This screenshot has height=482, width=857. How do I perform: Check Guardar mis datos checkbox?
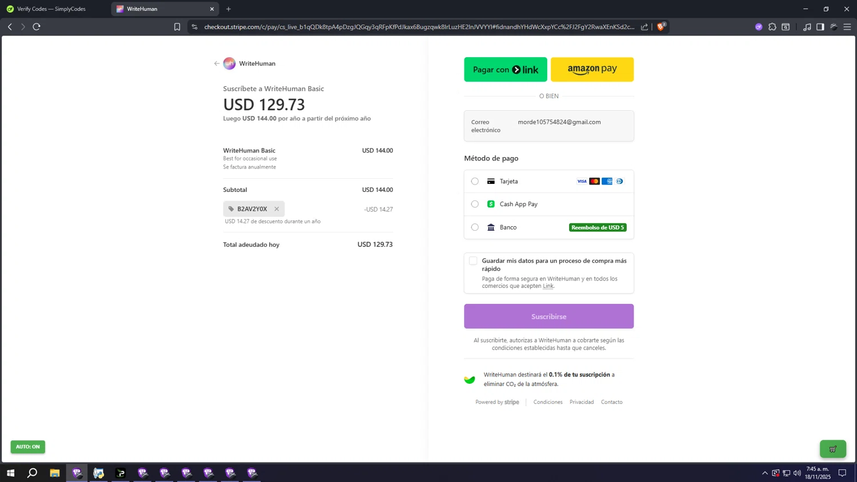(473, 261)
